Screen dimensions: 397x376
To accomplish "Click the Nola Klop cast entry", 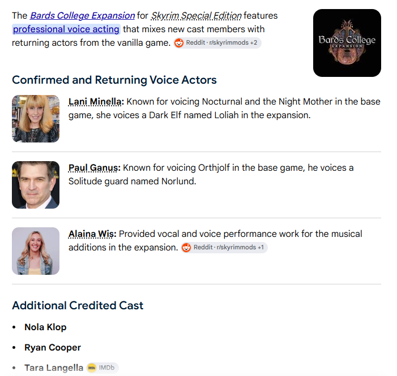I will [45, 327].
